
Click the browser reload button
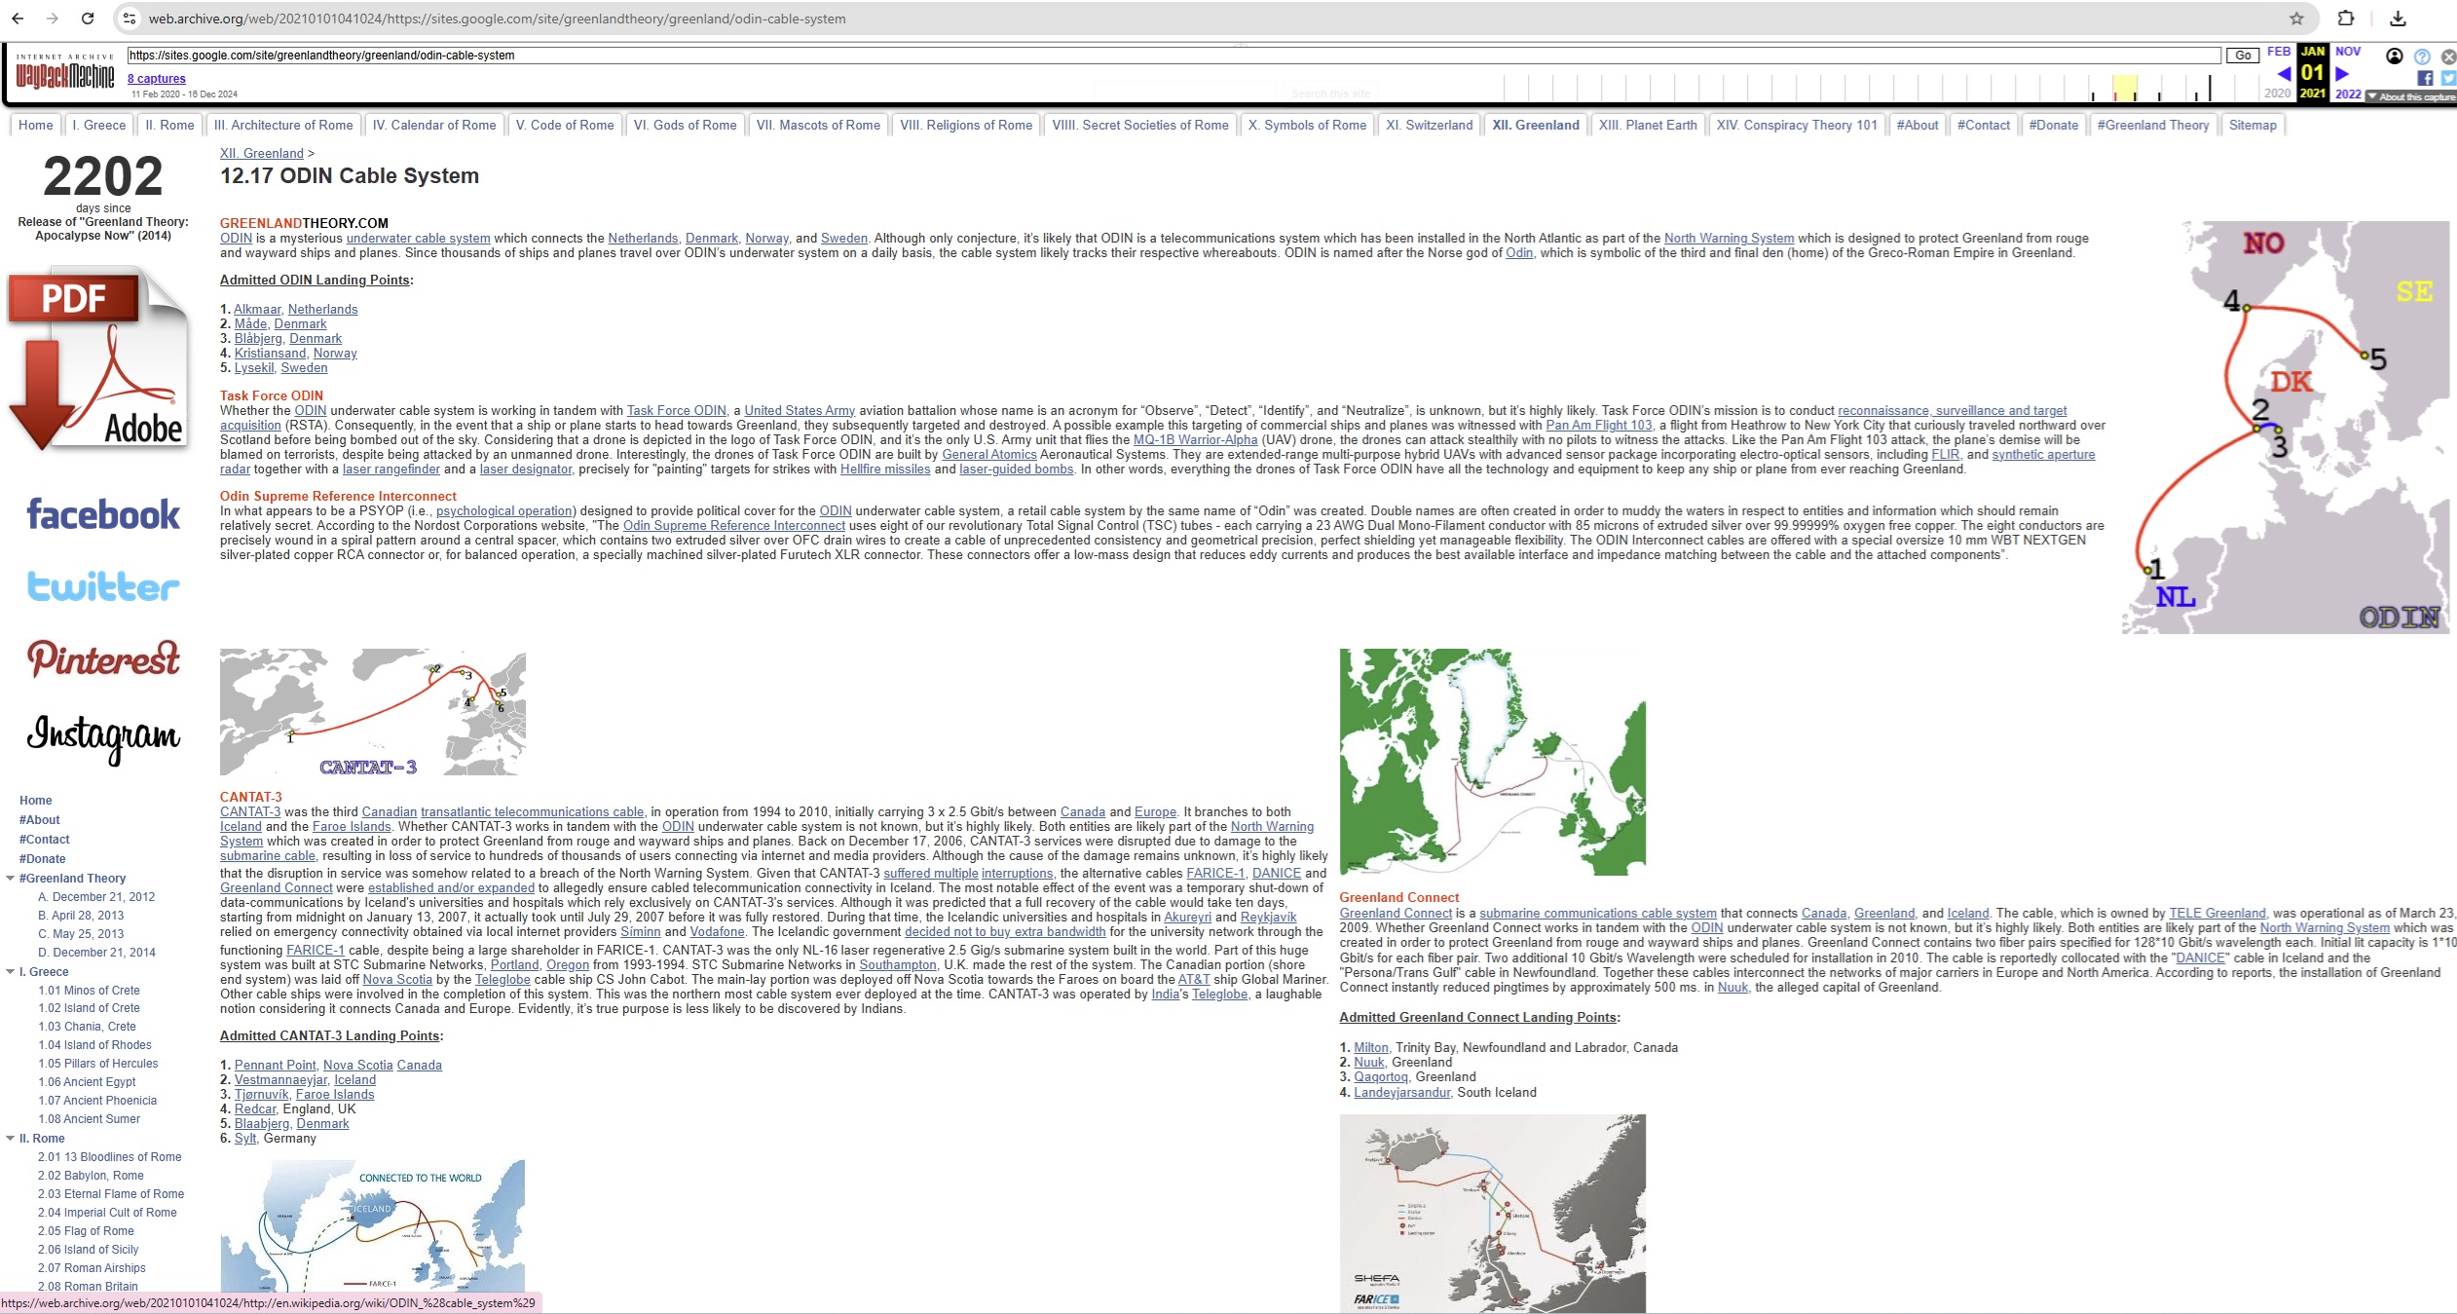[x=88, y=19]
